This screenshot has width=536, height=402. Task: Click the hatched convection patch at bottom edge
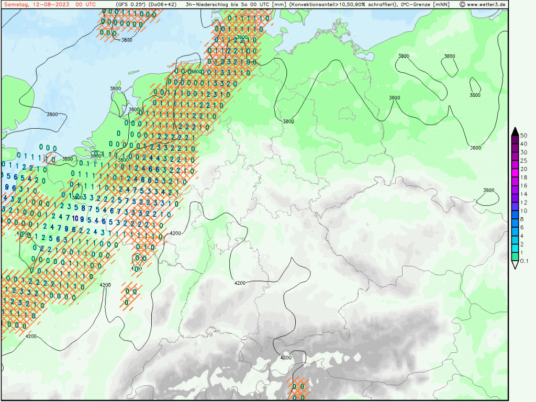tap(299, 387)
